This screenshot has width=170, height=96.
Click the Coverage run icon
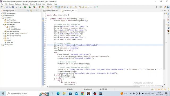tap(29, 7)
